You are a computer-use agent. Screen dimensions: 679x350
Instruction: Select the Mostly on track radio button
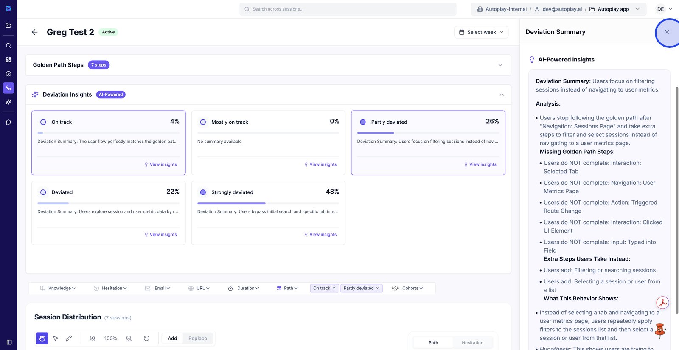point(203,122)
